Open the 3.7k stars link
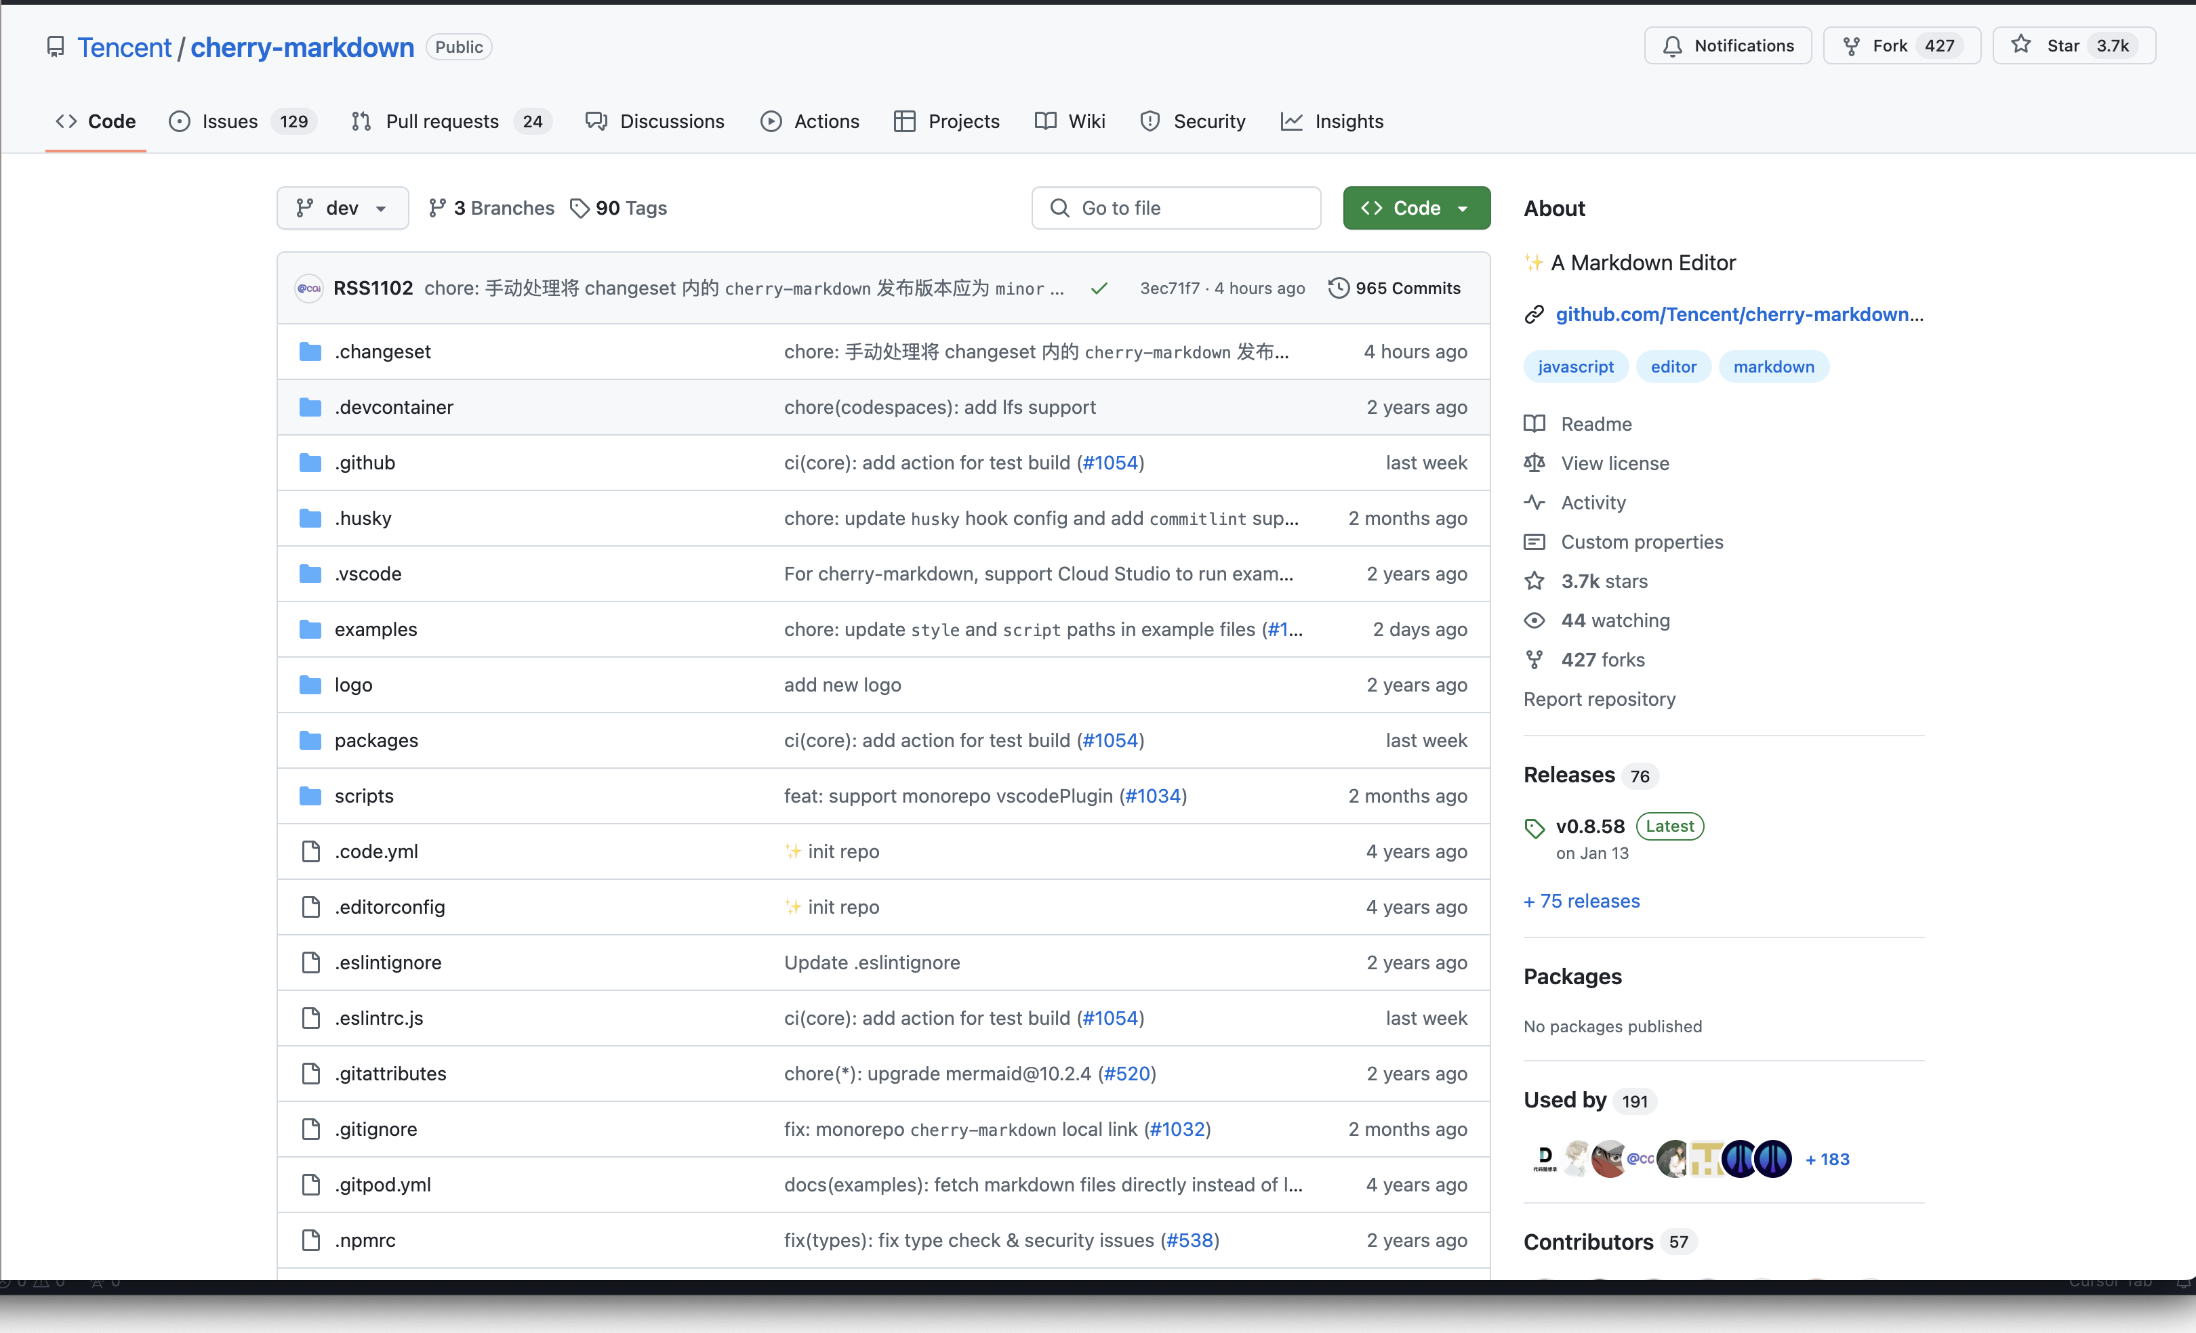The image size is (2196, 1333). tap(1604, 581)
